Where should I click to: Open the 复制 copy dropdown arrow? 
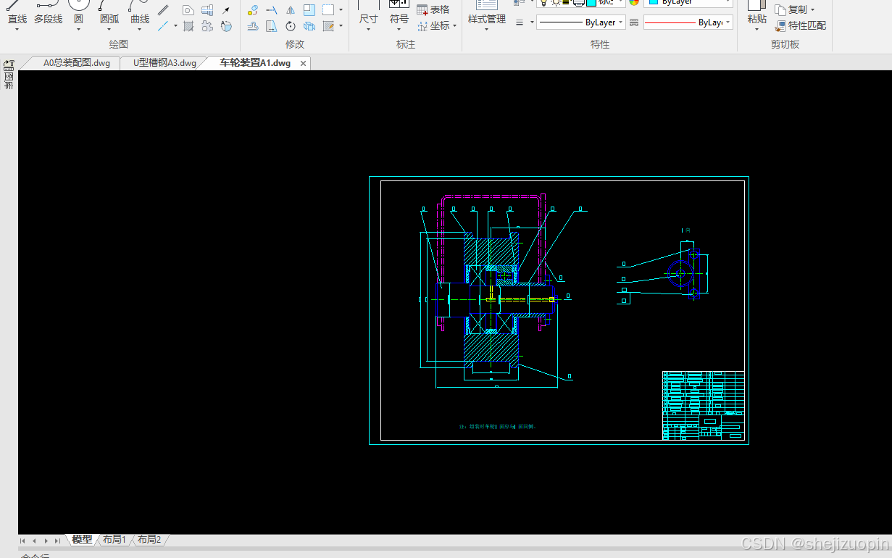click(x=812, y=10)
